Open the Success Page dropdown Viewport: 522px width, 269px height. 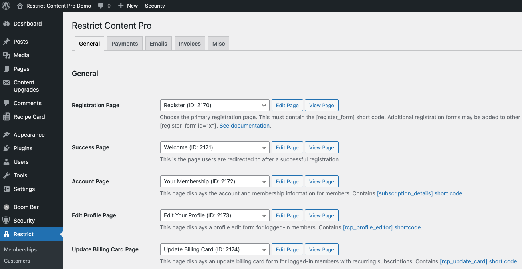214,147
